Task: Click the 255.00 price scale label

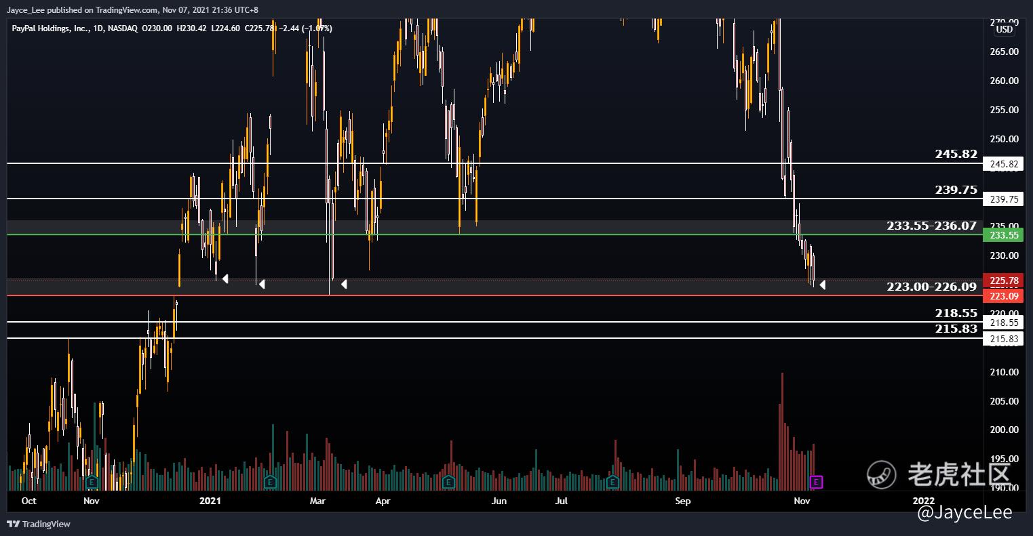Action: pos(1004,110)
